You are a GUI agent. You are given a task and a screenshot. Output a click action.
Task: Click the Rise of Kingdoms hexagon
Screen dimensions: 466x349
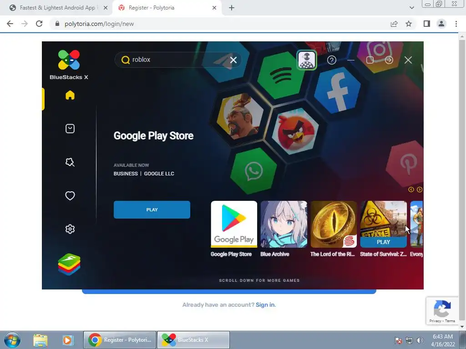[x=240, y=116]
